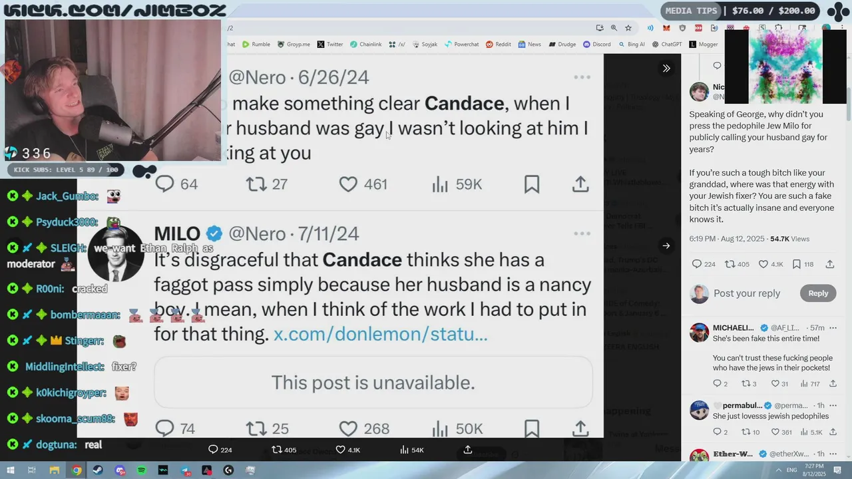This screenshot has width=852, height=479.
Task: Open the x.com/donlemon status link
Action: (x=381, y=334)
